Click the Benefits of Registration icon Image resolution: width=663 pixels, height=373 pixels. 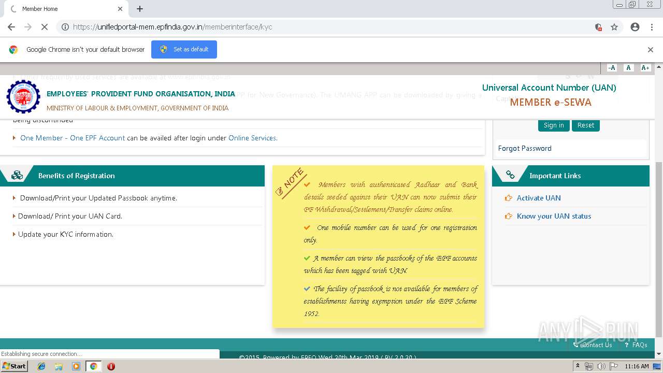17,176
